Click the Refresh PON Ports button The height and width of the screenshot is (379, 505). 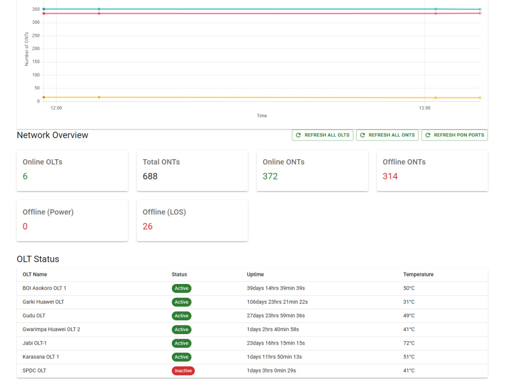coord(454,135)
